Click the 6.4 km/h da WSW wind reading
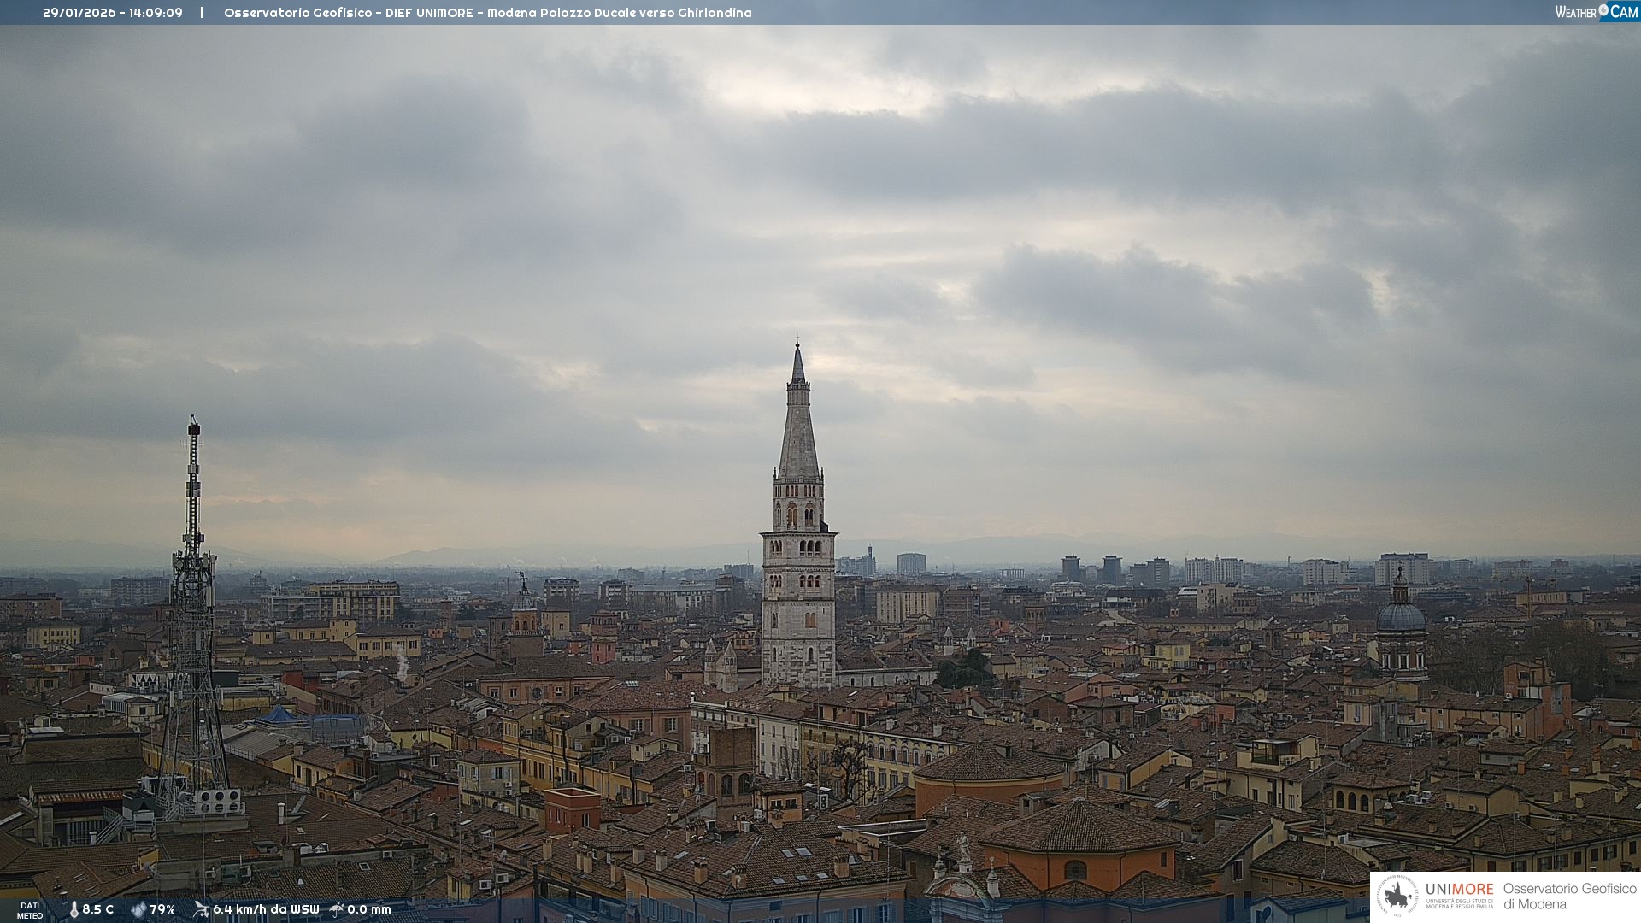Viewport: 1641px width, 923px height. [x=266, y=910]
